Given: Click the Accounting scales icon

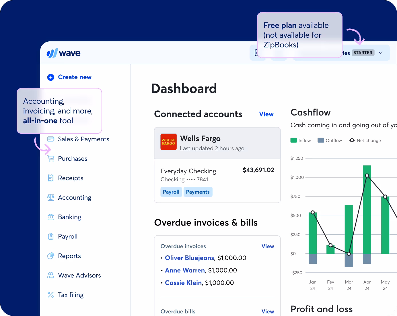Looking at the screenshot, I should [x=51, y=197].
